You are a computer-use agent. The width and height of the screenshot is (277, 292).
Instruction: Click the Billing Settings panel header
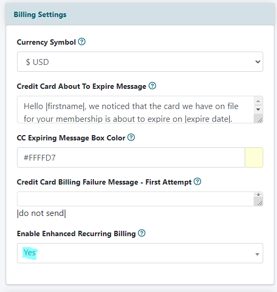coord(140,14)
